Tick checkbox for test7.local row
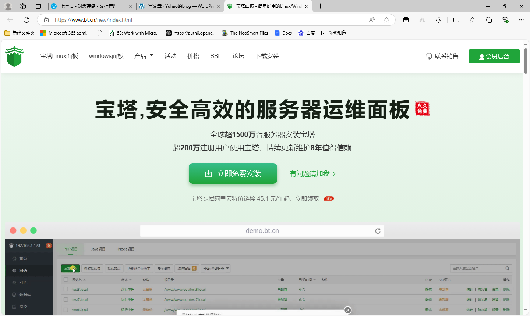Image resolution: width=530 pixels, height=316 pixels. (66, 299)
